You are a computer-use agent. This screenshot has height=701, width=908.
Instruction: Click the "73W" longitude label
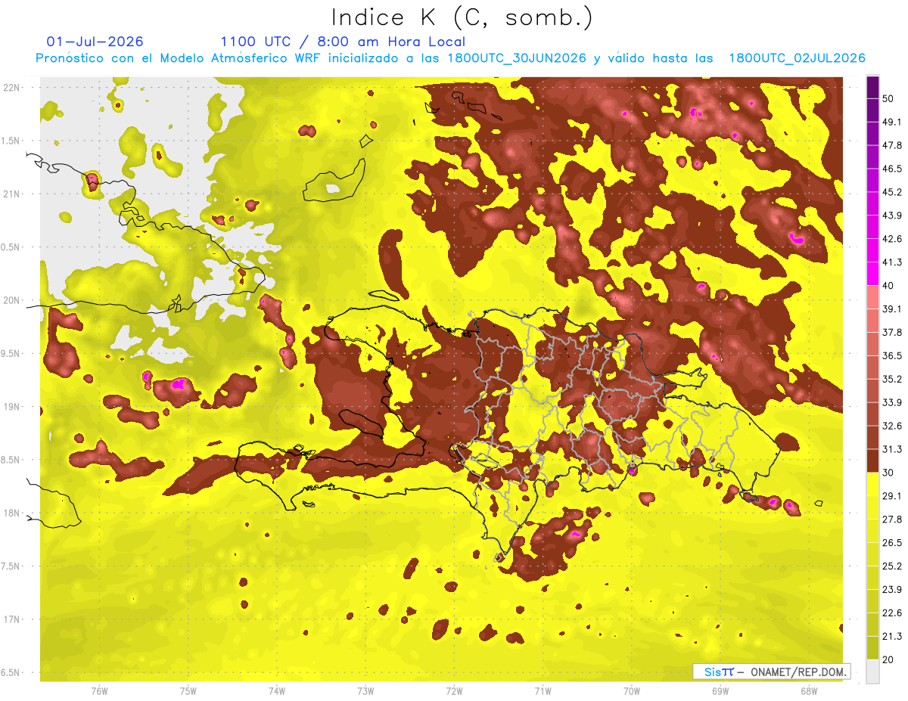[x=365, y=691]
